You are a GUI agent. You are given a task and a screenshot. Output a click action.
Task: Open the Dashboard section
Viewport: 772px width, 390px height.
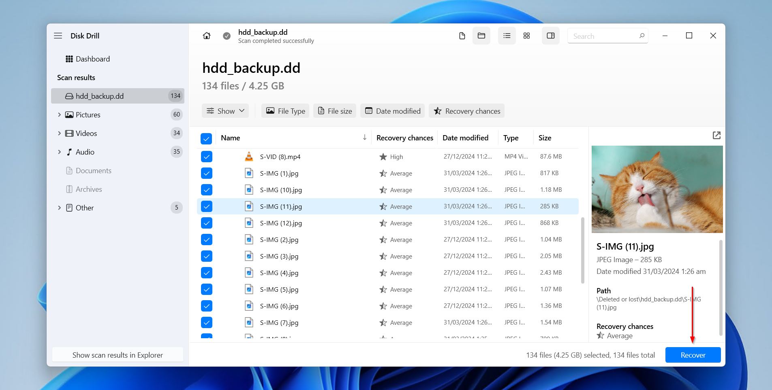tap(92, 59)
